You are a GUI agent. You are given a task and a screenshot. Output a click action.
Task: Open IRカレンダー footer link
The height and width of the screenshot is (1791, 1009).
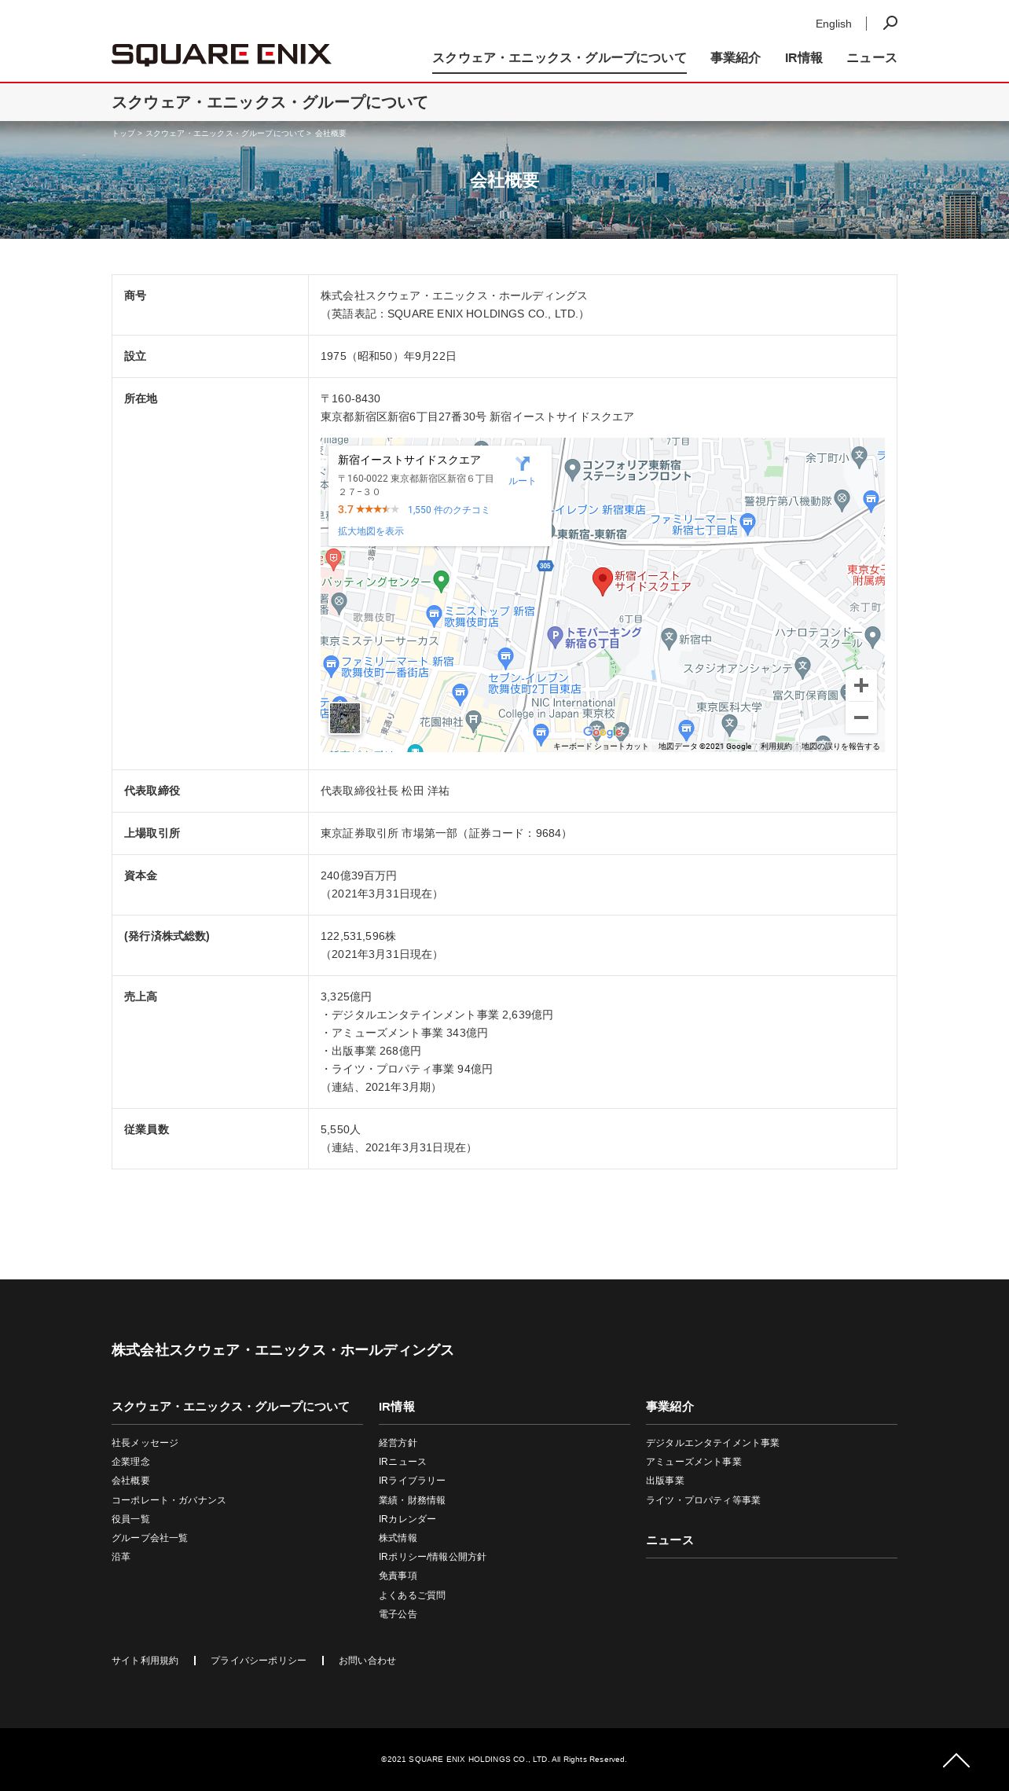point(407,1519)
